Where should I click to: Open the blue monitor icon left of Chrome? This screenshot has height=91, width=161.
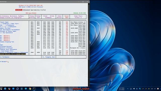tap(26, 89)
